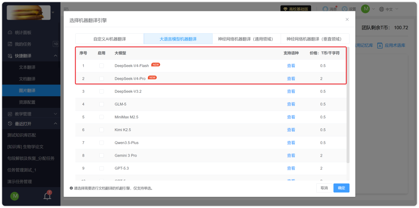Image resolution: width=419 pixels, height=208 pixels.
Task: Click the notification bell icon
Action: coord(47,196)
